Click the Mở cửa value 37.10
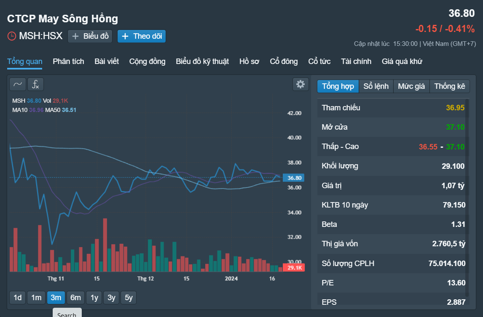This screenshot has height=317, width=483. pos(455,127)
